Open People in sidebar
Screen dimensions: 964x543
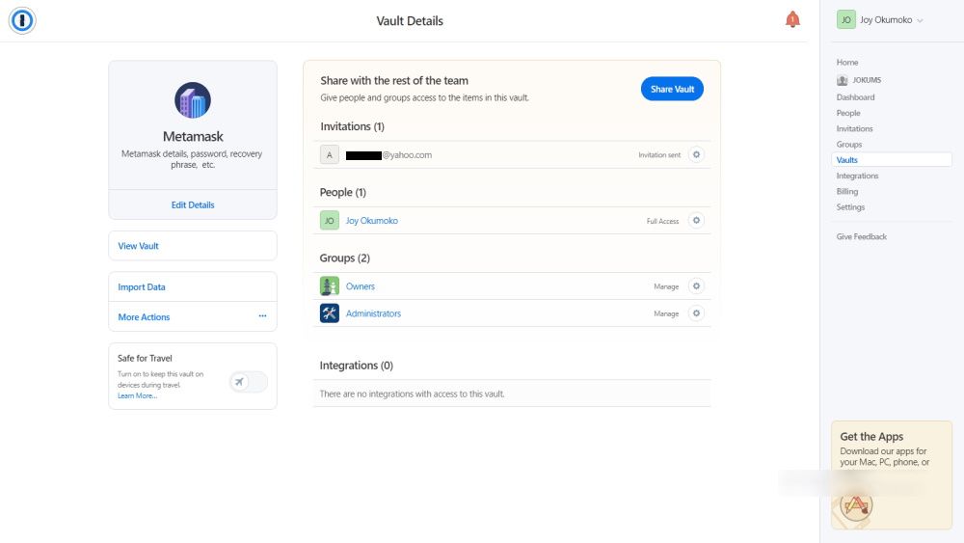(848, 113)
